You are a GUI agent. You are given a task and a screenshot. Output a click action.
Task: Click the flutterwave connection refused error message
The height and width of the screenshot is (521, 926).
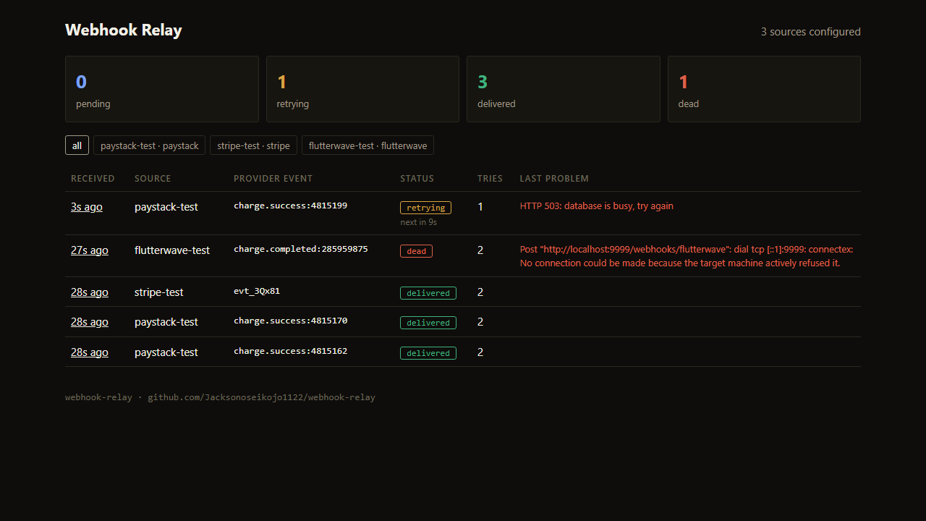(687, 256)
